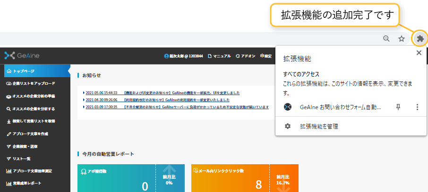The height and width of the screenshot is (192, 428).
Task: Click pencil icon beside アプローチ文章を作成
Action: (9, 134)
